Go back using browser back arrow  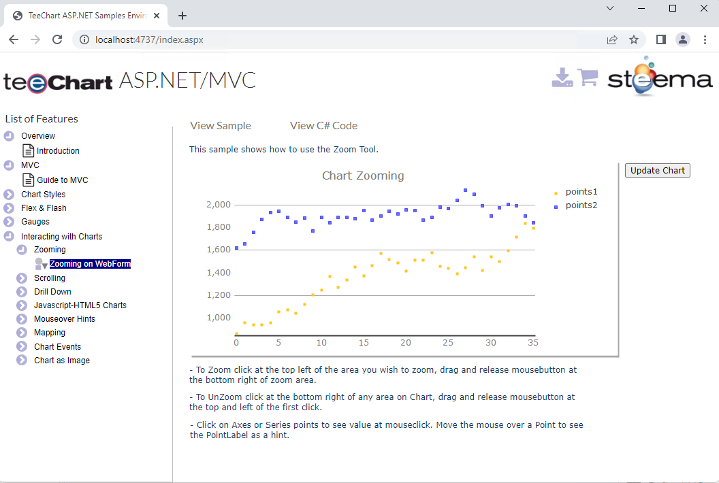(x=14, y=39)
